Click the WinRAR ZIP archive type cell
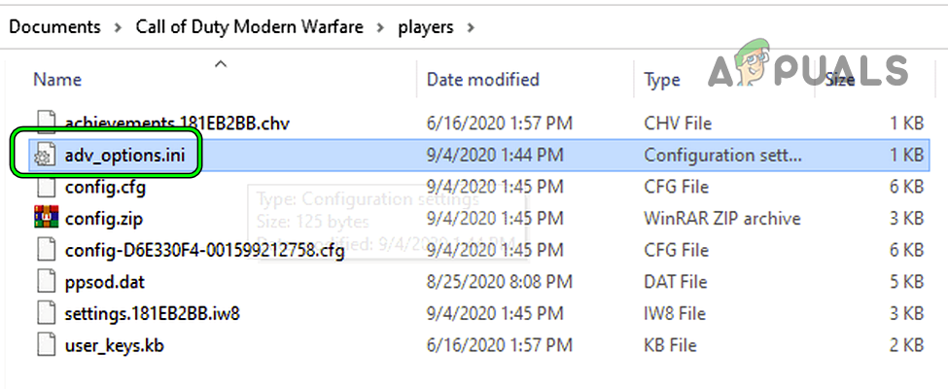The width and height of the screenshot is (948, 389). [722, 219]
